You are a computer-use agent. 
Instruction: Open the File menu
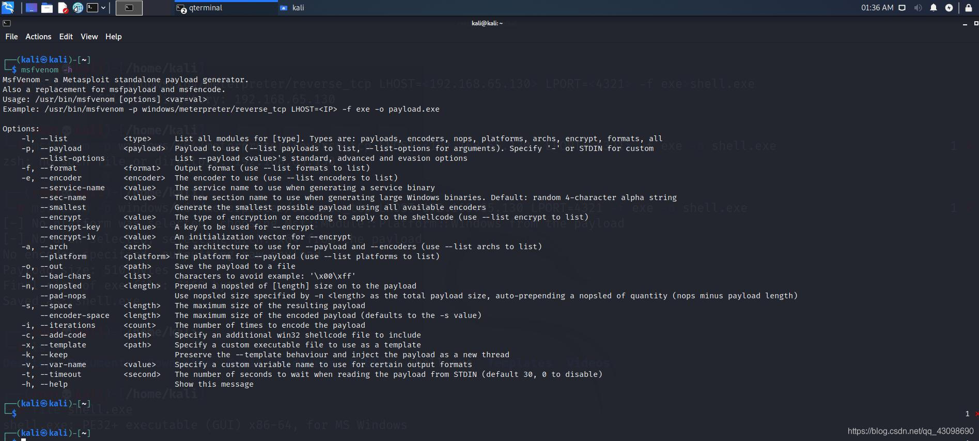tap(11, 37)
